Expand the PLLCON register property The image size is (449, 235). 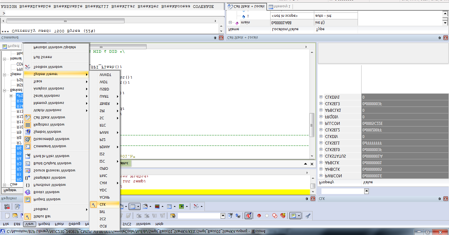(x=321, y=124)
